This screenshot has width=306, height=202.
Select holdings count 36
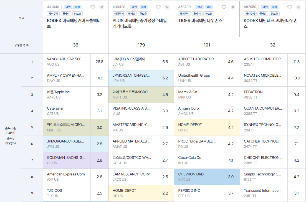(x=75, y=45)
